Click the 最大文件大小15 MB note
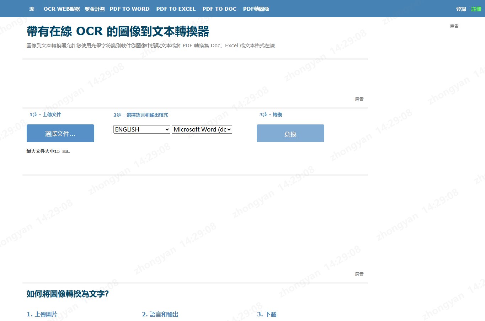 (x=48, y=151)
